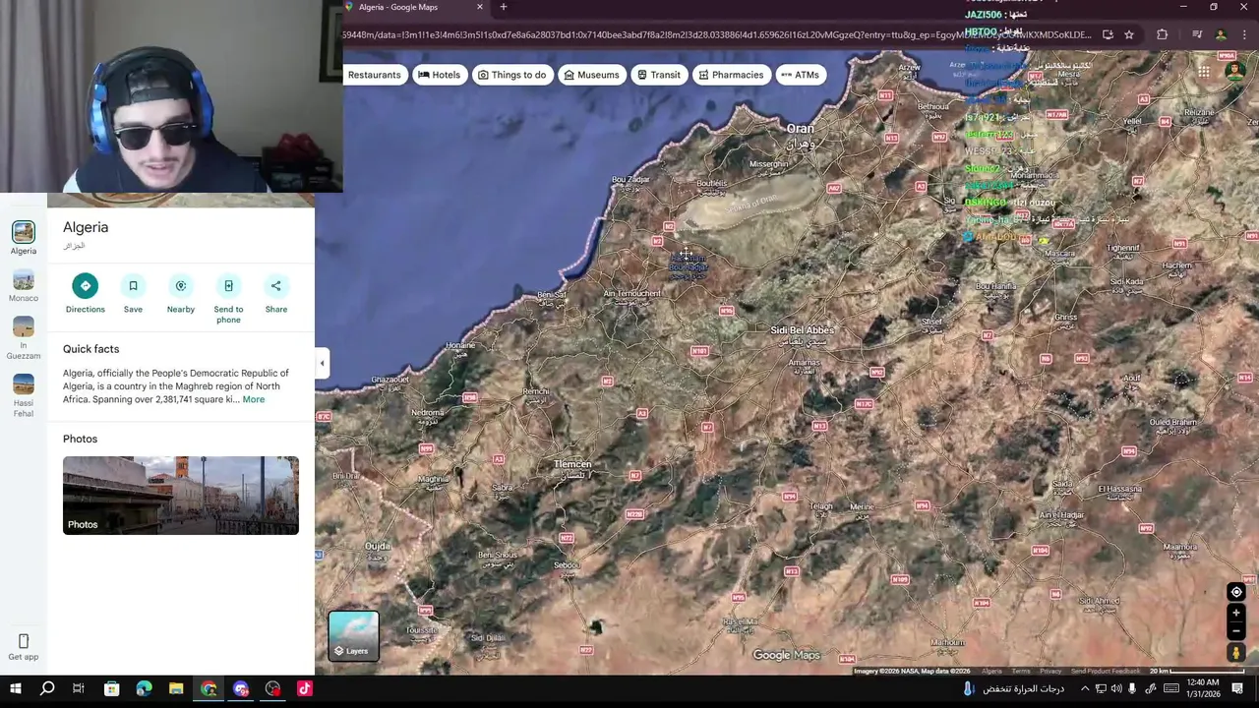1259x708 pixels.
Task: Open a new Chrome tab
Action: pos(504,7)
